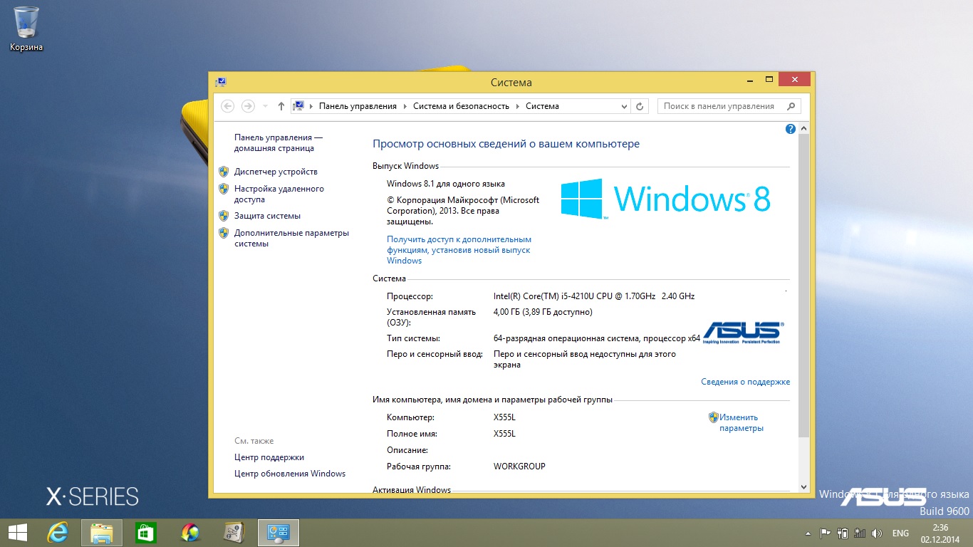Open the Windows Store taskbar icon

click(x=146, y=532)
